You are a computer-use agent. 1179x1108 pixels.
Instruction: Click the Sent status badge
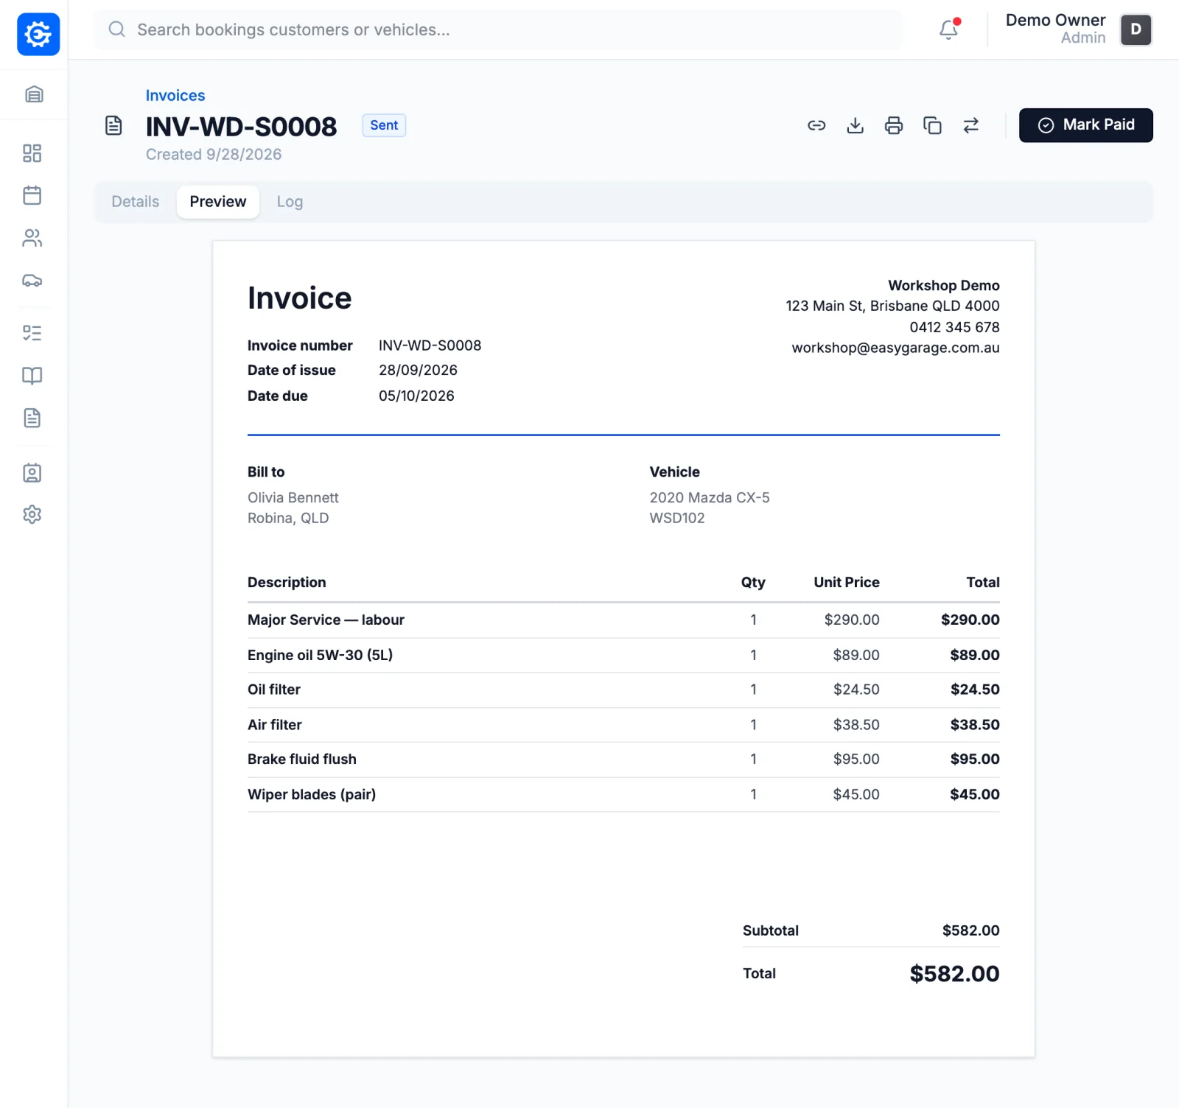tap(384, 125)
